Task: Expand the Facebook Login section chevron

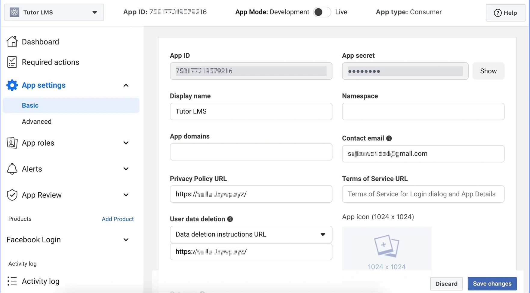Action: point(126,240)
